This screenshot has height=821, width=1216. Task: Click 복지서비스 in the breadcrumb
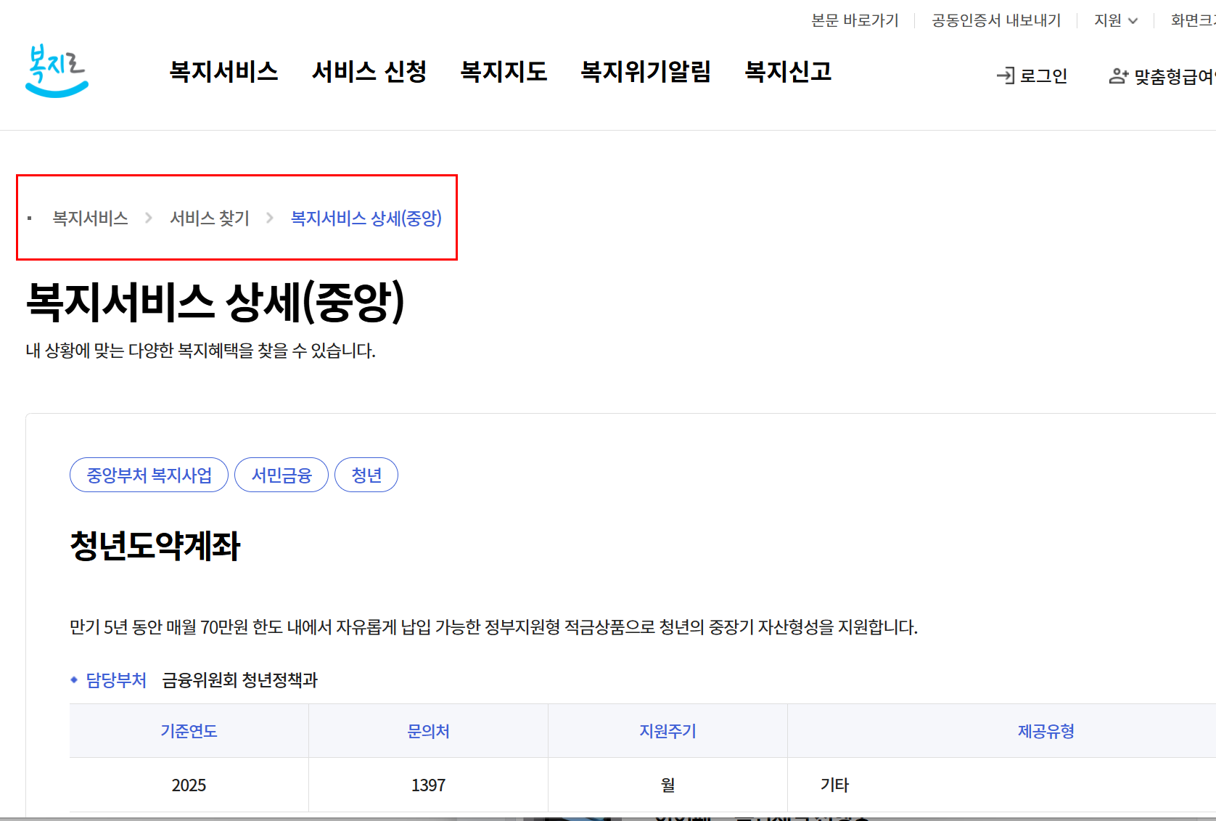pos(91,218)
